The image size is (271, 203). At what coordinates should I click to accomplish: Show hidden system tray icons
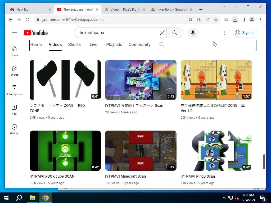pyautogui.click(x=224, y=198)
